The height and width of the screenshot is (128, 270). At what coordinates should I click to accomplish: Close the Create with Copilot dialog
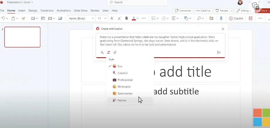click(x=223, y=29)
